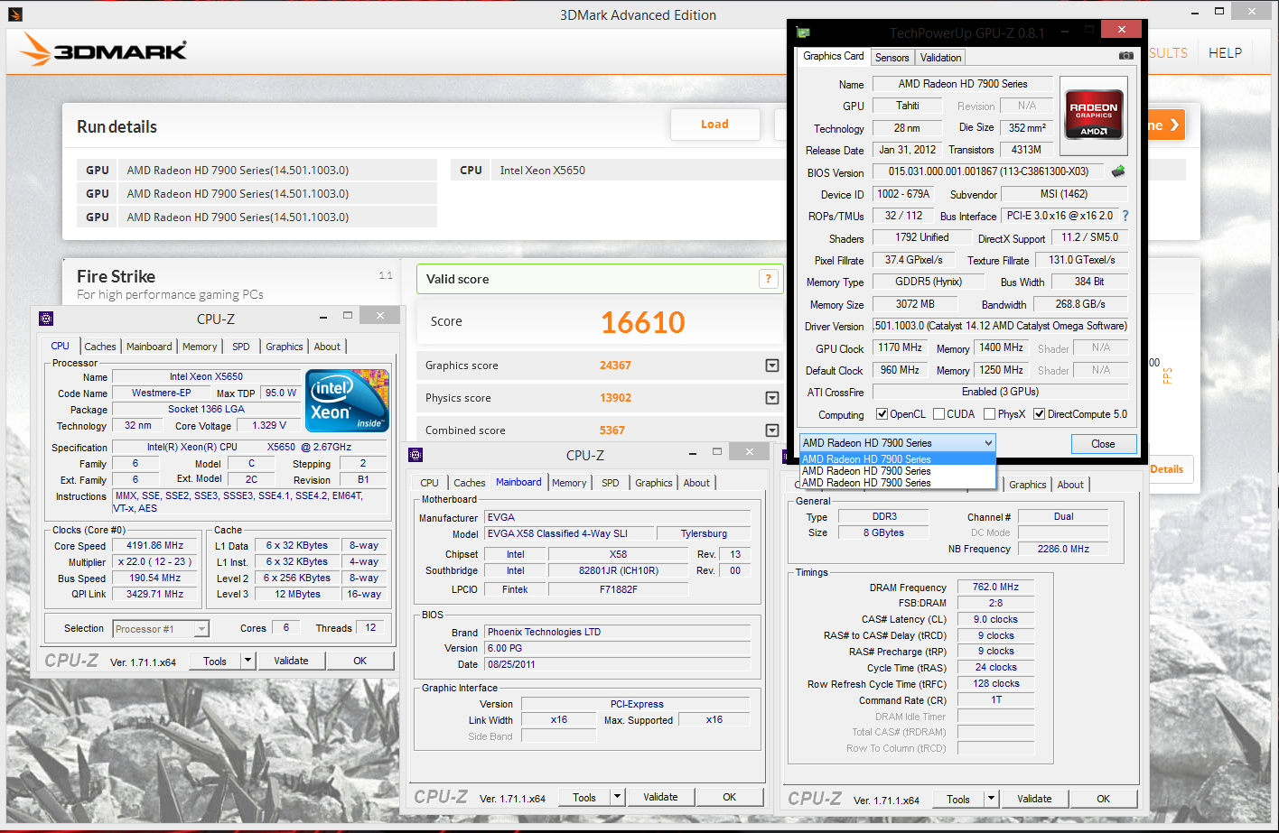The width and height of the screenshot is (1279, 833).
Task: Open the Graphics Card tab in GPU-Z
Action: [833, 56]
